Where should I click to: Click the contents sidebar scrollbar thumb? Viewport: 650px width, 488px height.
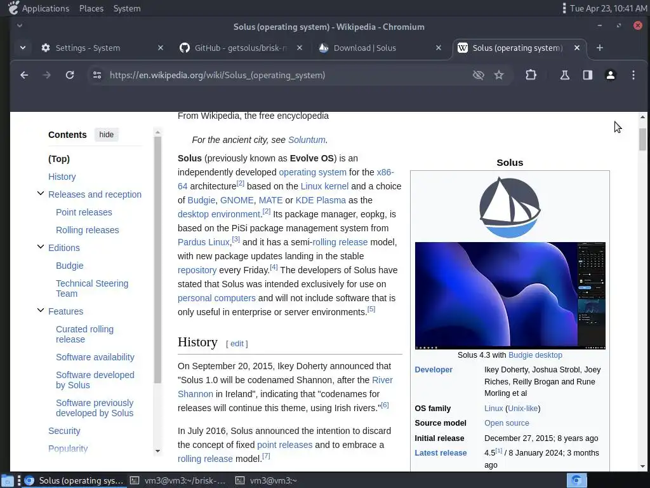coord(157,259)
